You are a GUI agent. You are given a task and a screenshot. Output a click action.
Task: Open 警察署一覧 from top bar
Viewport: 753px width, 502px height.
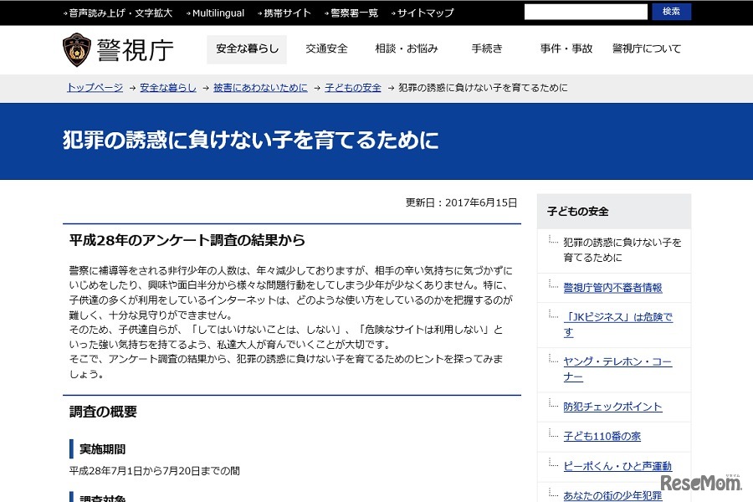(354, 13)
